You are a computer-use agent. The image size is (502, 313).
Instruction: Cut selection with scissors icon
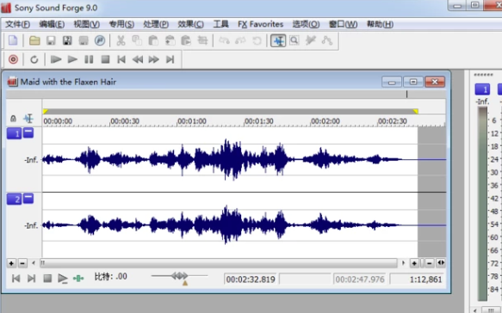click(x=121, y=40)
